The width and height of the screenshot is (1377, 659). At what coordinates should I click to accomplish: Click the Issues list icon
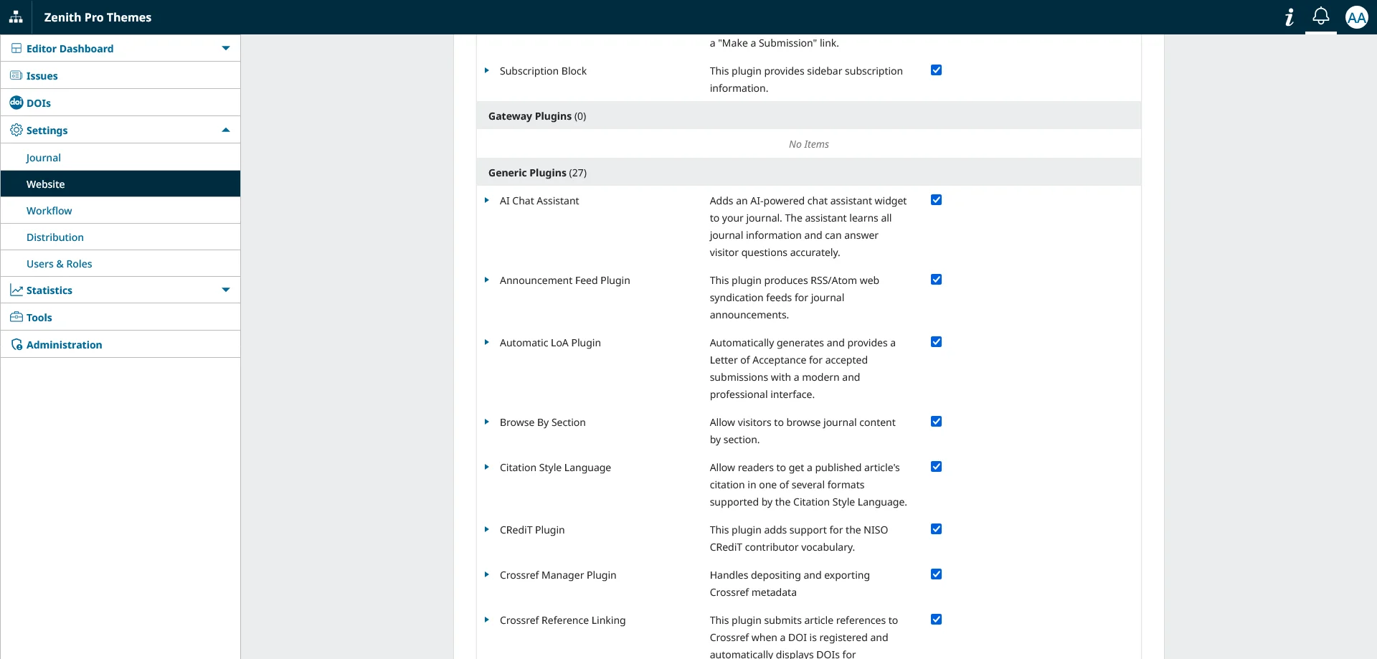pos(16,75)
